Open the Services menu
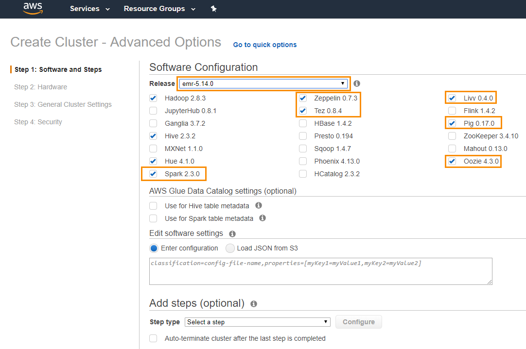Image resolution: width=526 pixels, height=349 pixels. coord(89,9)
